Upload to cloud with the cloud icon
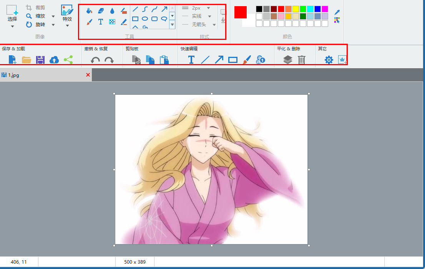 point(54,60)
